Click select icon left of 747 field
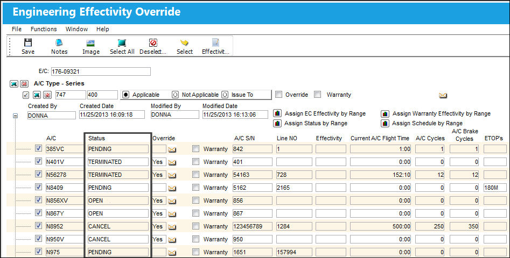 [37, 95]
